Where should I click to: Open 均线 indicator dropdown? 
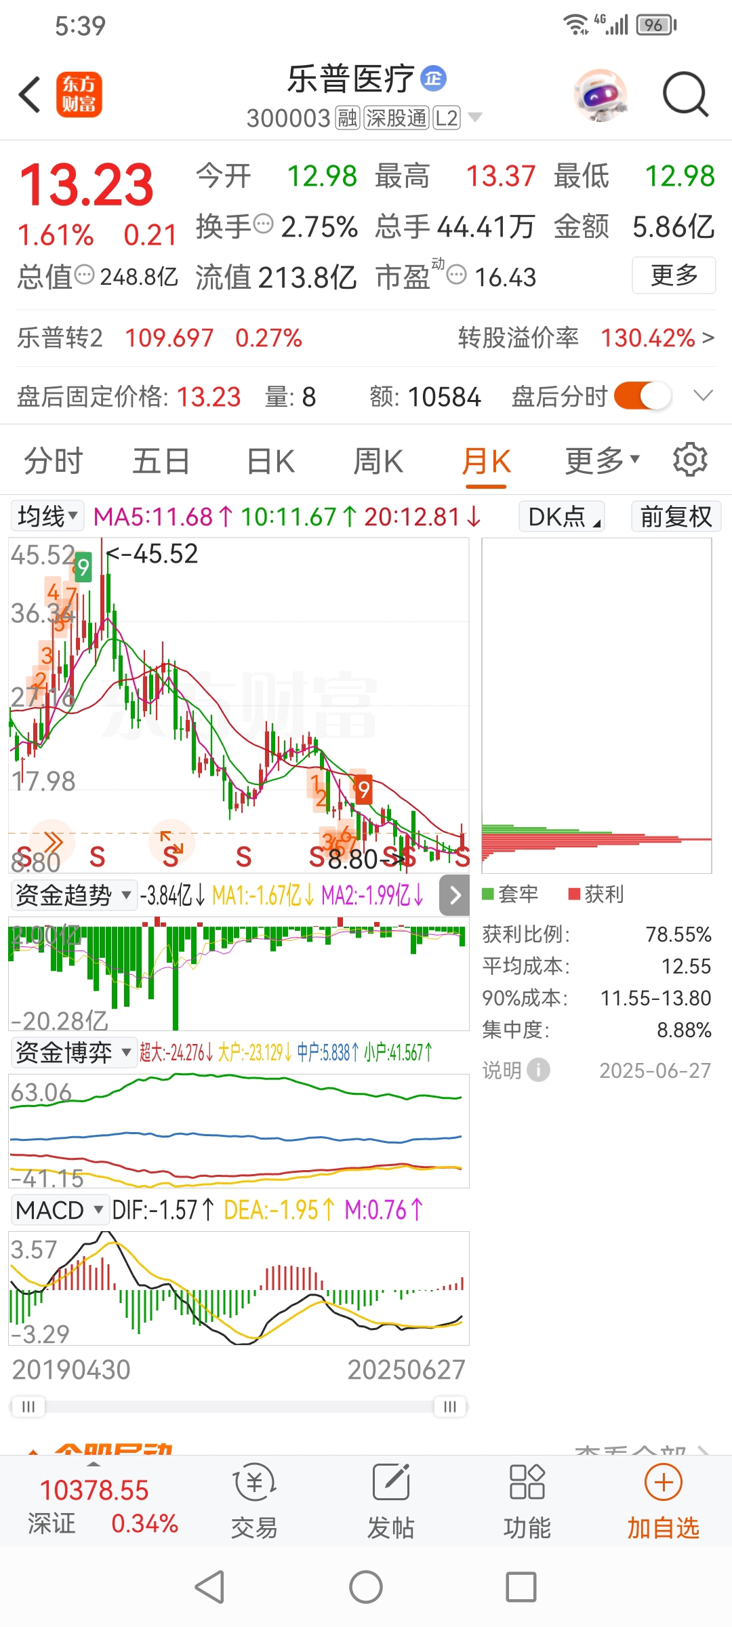pyautogui.click(x=47, y=517)
